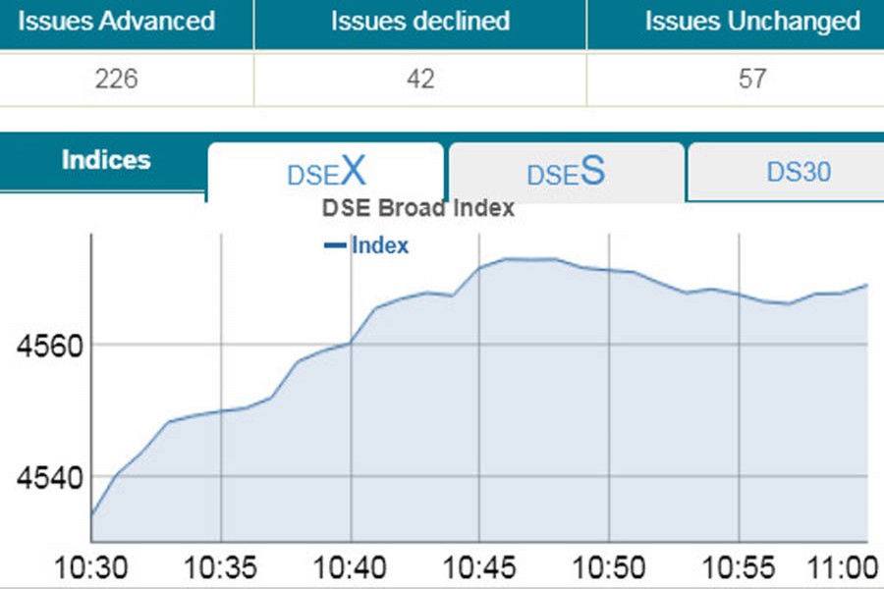Click the 226 advanced issues value
Screen dimensions: 884x589
(x=116, y=80)
